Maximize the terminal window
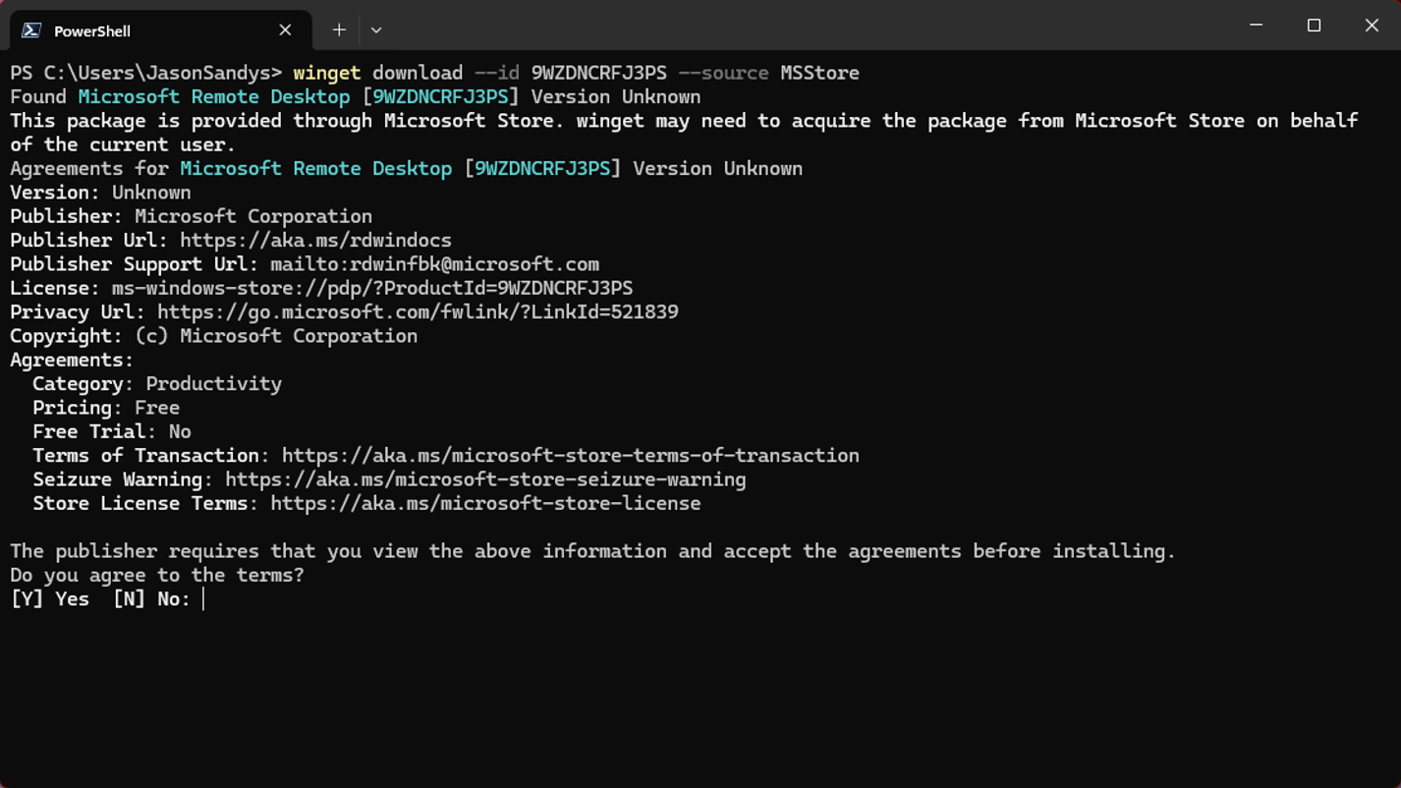Viewport: 1401px width, 788px height. pyautogui.click(x=1314, y=26)
